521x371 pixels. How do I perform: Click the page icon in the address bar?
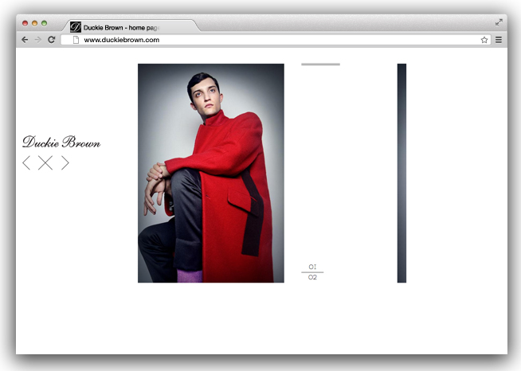[x=76, y=40]
